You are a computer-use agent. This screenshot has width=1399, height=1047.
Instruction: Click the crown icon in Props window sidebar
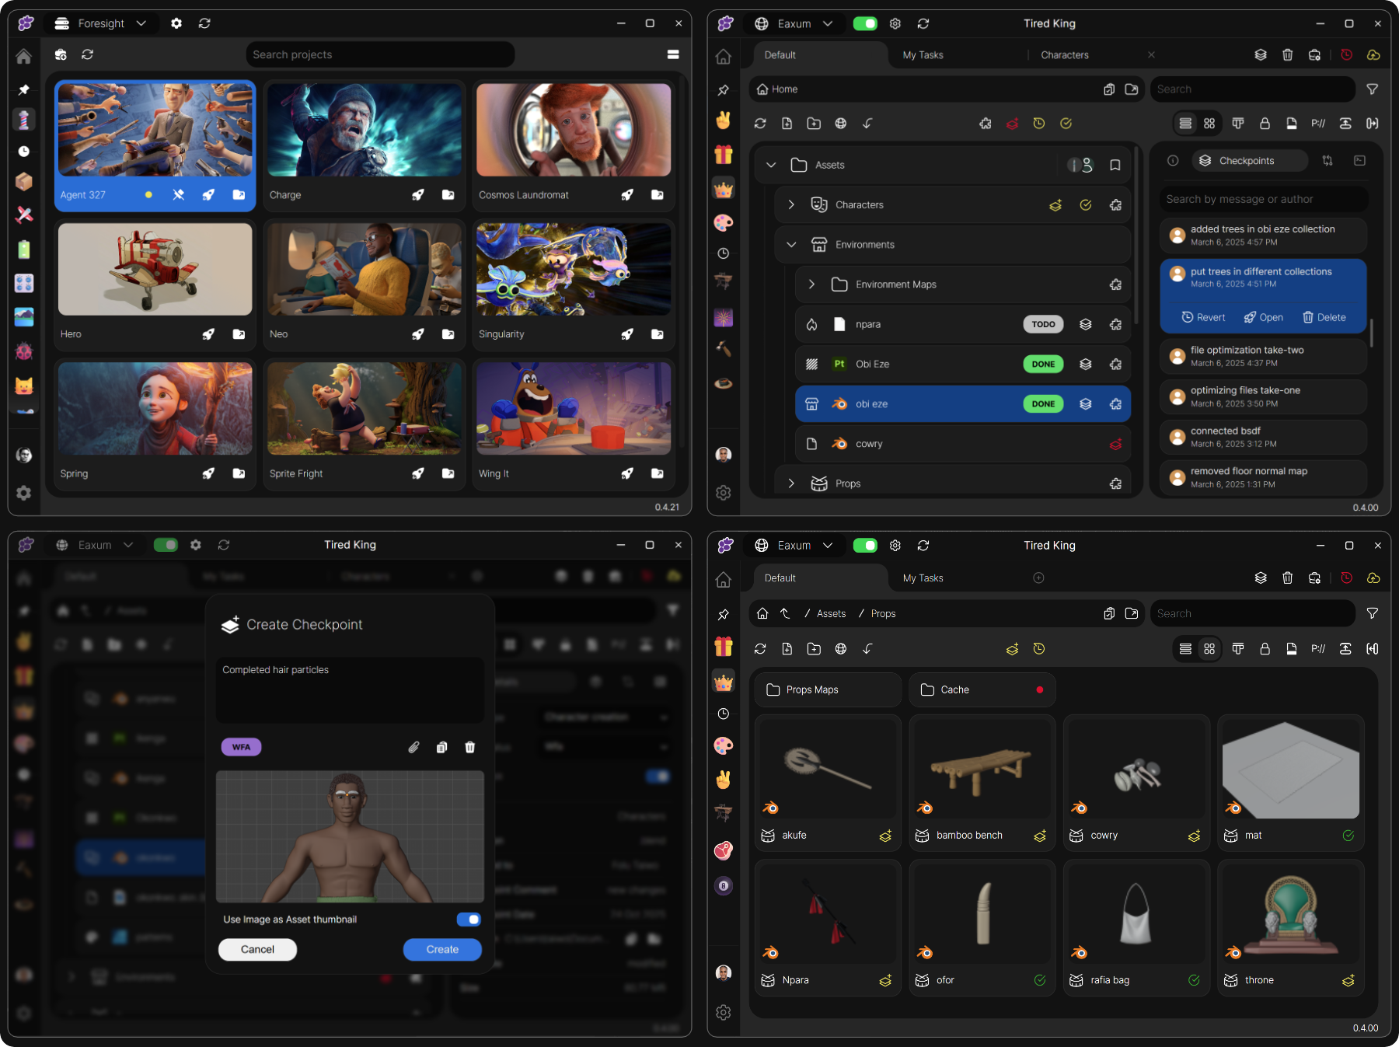(724, 682)
